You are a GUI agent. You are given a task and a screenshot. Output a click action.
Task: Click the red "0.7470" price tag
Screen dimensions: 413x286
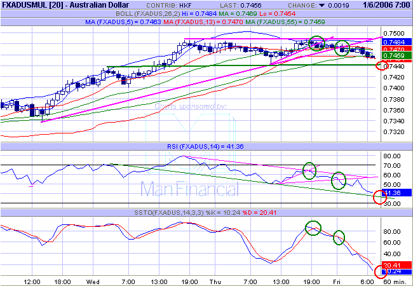397,49
